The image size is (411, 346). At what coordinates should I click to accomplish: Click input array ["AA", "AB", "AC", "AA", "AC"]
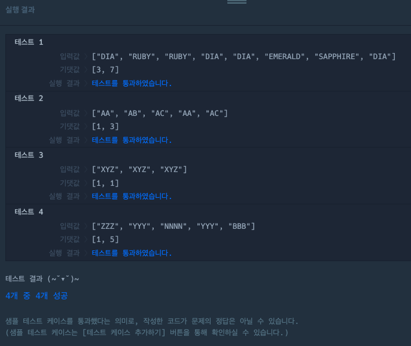[x=160, y=114]
